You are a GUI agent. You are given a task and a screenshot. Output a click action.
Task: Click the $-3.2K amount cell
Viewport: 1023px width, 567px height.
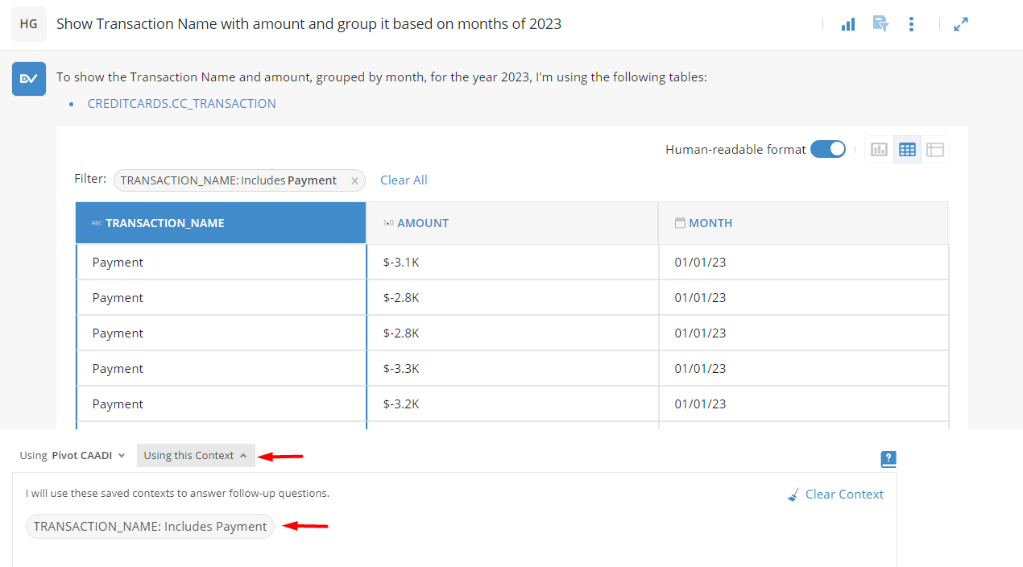[512, 404]
